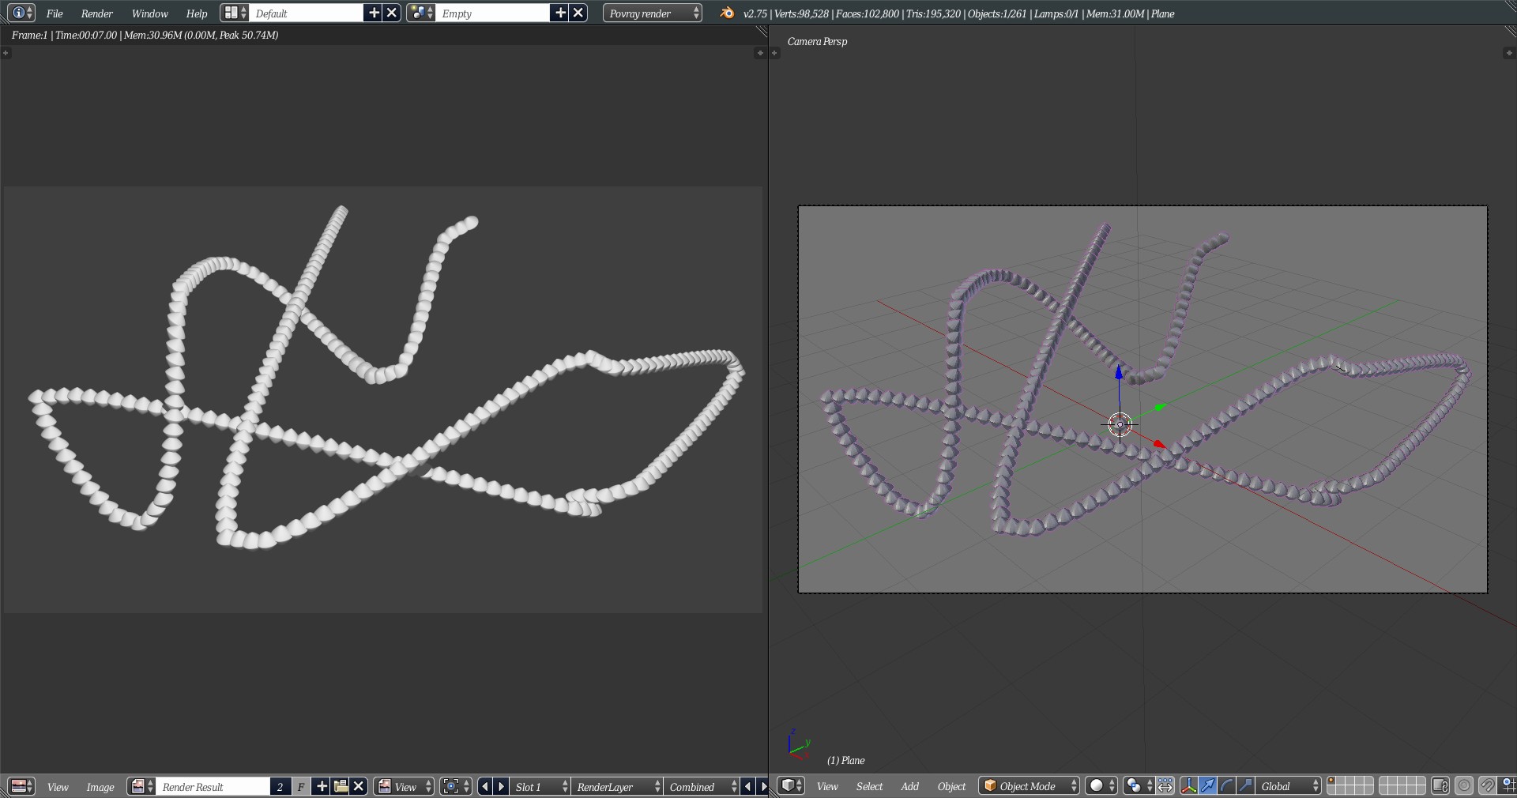Open the Image menu in image editor

click(x=100, y=787)
